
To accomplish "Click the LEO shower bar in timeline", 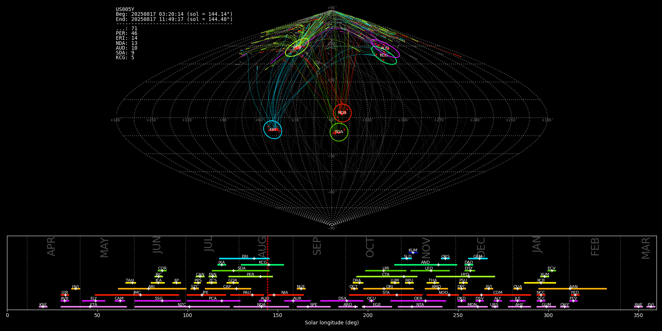I will pos(430,271).
